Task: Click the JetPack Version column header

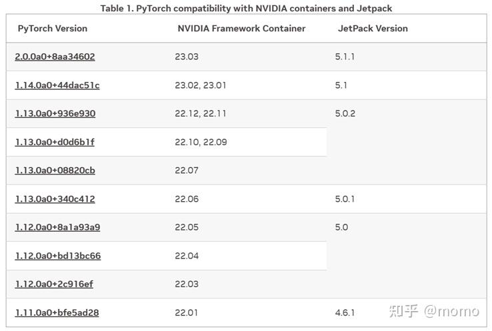Action: click(x=373, y=28)
